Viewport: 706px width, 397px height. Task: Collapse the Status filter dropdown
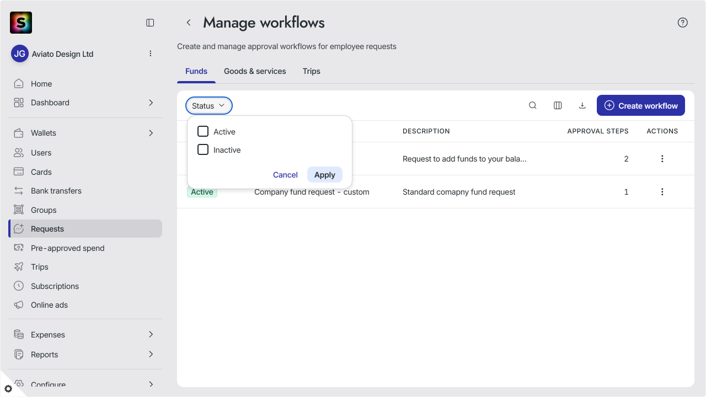(209, 105)
